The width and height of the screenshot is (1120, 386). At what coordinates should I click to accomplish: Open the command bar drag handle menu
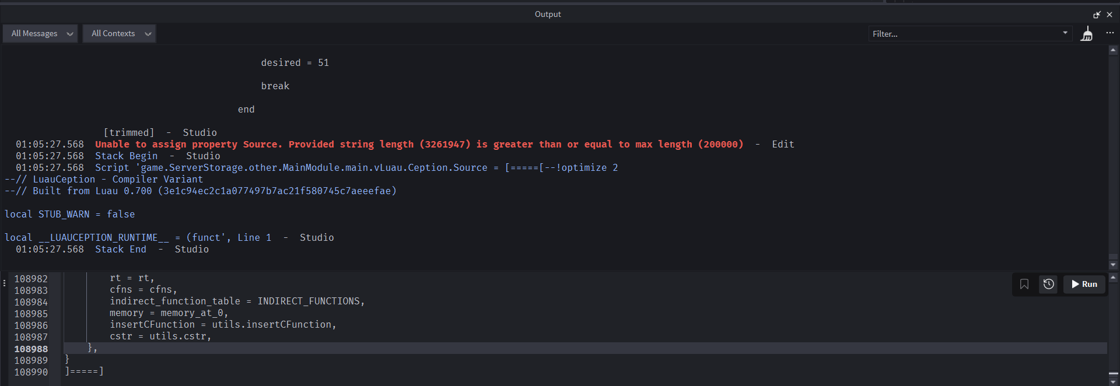click(x=5, y=283)
